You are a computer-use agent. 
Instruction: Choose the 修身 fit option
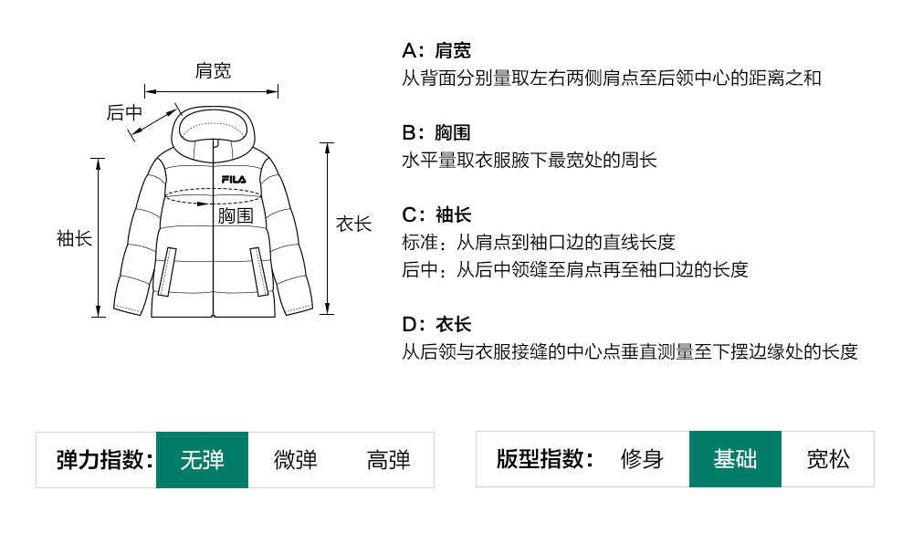(642, 459)
